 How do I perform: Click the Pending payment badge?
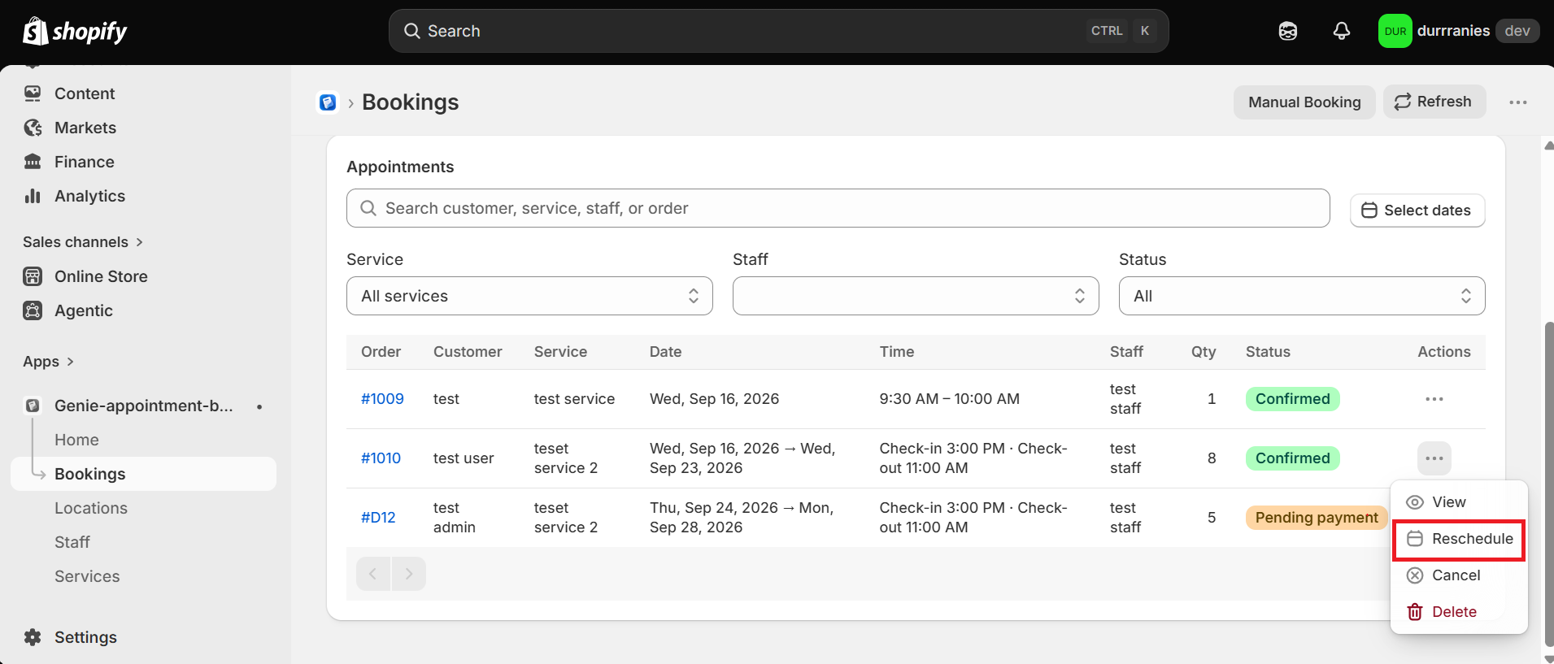click(1316, 518)
